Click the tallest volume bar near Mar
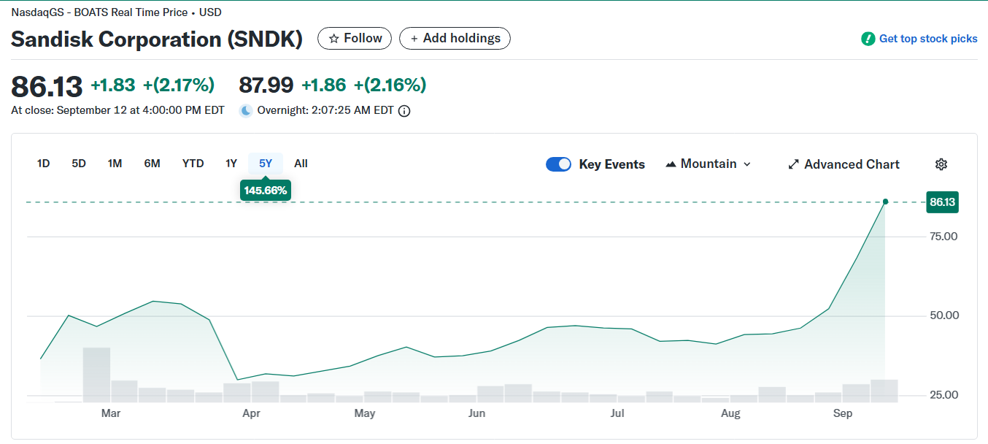The image size is (988, 444). pos(96,375)
